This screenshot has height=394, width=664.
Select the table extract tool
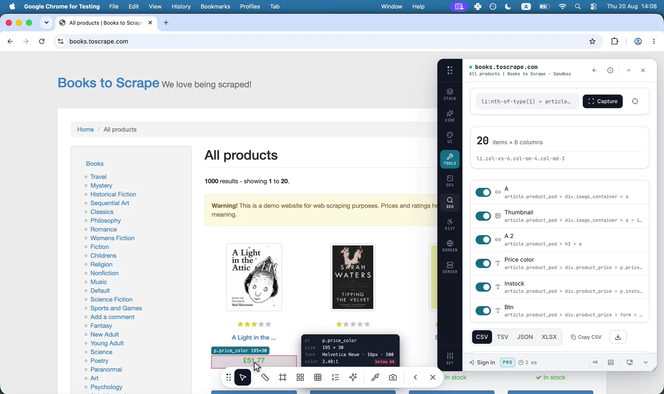318,377
